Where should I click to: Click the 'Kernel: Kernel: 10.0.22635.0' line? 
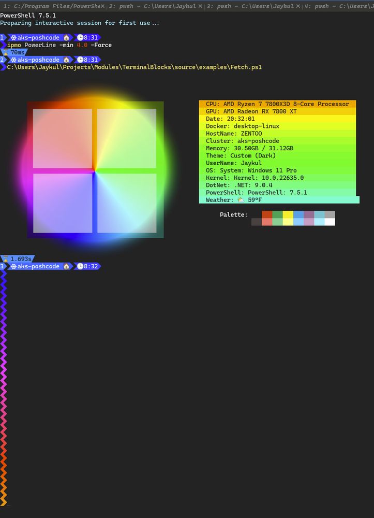coord(277,178)
